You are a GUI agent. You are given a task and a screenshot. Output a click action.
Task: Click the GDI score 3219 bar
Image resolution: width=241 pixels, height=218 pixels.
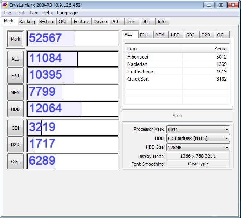[x=72, y=128]
